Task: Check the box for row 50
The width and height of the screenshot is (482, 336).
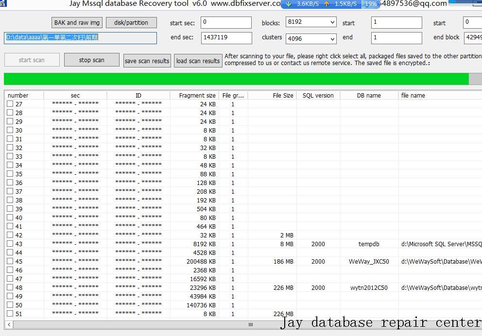Action: (10, 304)
